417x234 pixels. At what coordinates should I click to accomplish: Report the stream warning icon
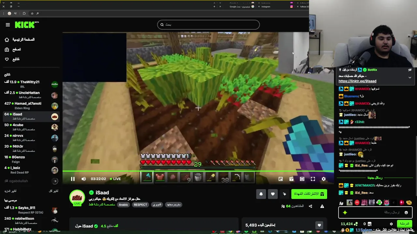point(322,206)
